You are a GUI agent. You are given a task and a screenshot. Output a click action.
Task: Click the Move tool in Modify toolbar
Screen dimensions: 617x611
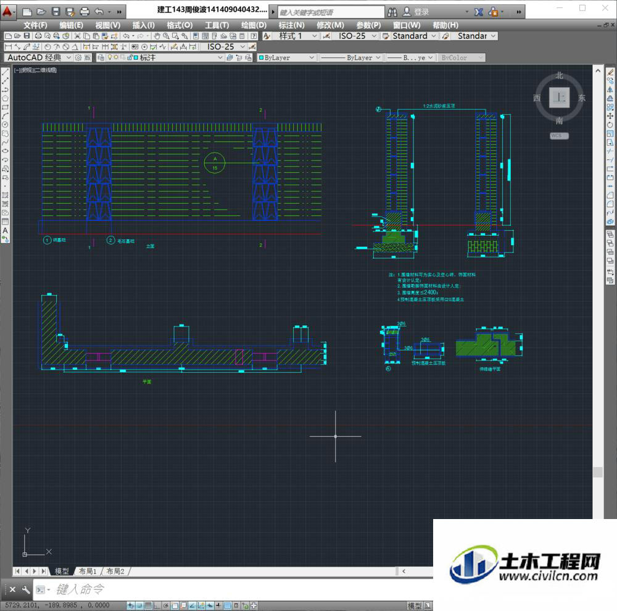click(610, 116)
